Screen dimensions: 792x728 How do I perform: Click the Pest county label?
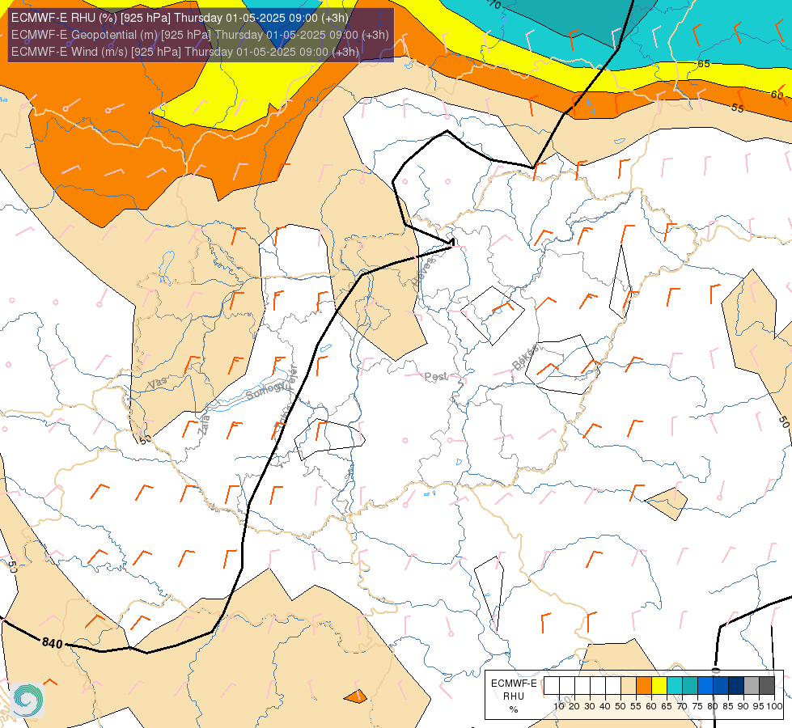(x=436, y=376)
